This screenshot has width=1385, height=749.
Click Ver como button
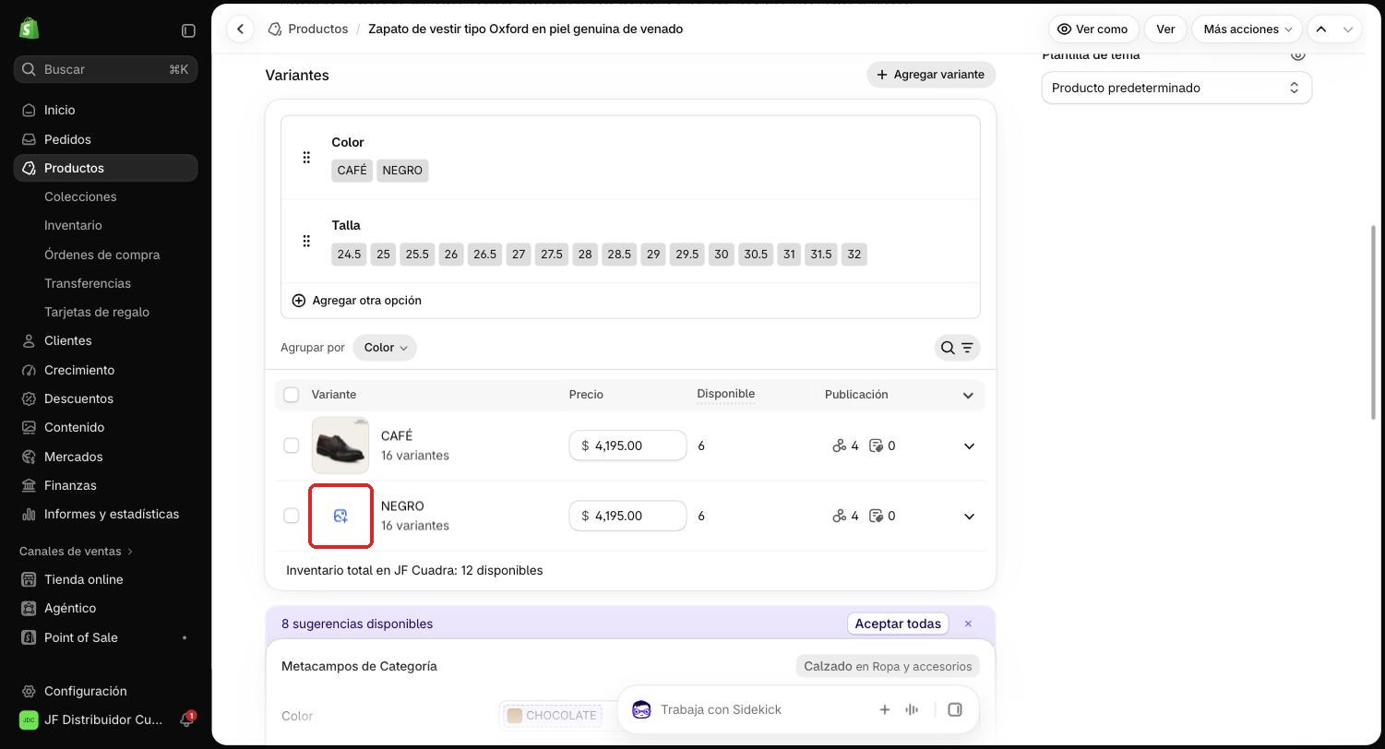pos(1093,29)
